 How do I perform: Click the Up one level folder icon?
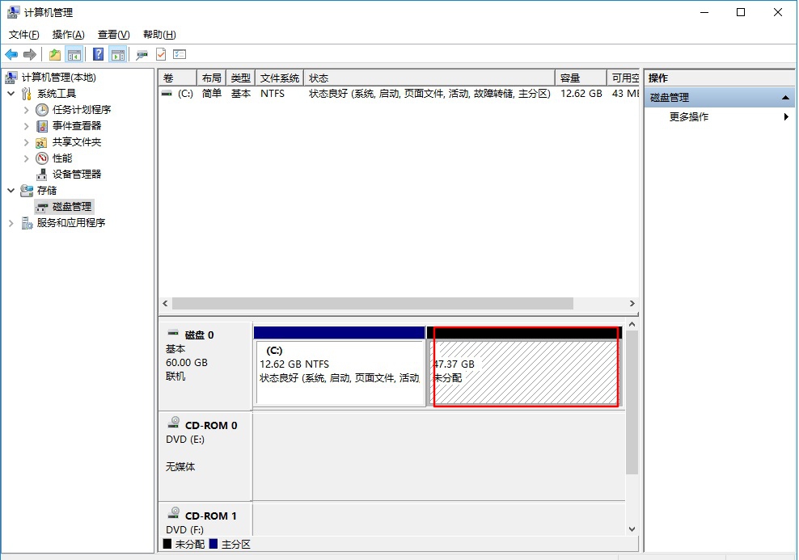tap(54, 54)
